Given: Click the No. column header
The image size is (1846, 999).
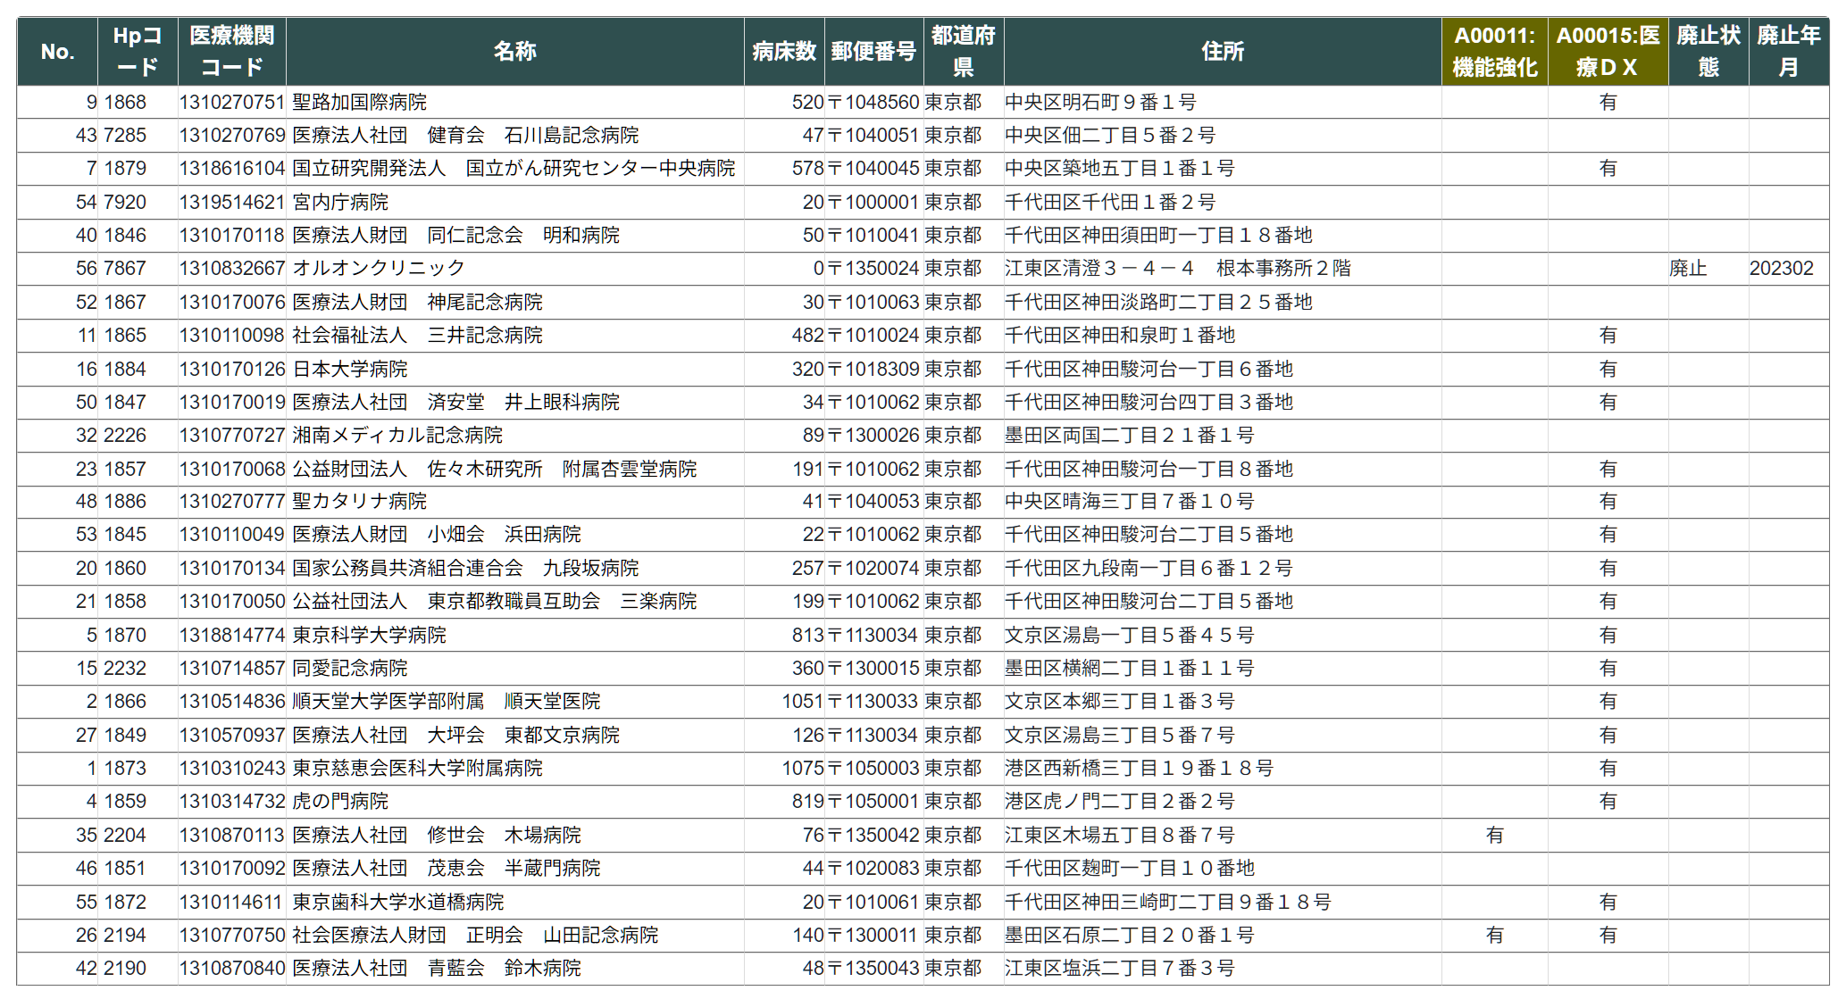Looking at the screenshot, I should (57, 52).
